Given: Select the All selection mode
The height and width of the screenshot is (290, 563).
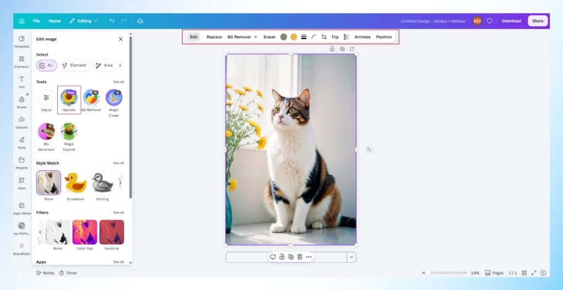Looking at the screenshot, I should [x=46, y=65].
